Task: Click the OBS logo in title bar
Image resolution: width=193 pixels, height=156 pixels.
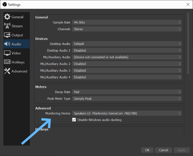Action: (x=5, y=5)
